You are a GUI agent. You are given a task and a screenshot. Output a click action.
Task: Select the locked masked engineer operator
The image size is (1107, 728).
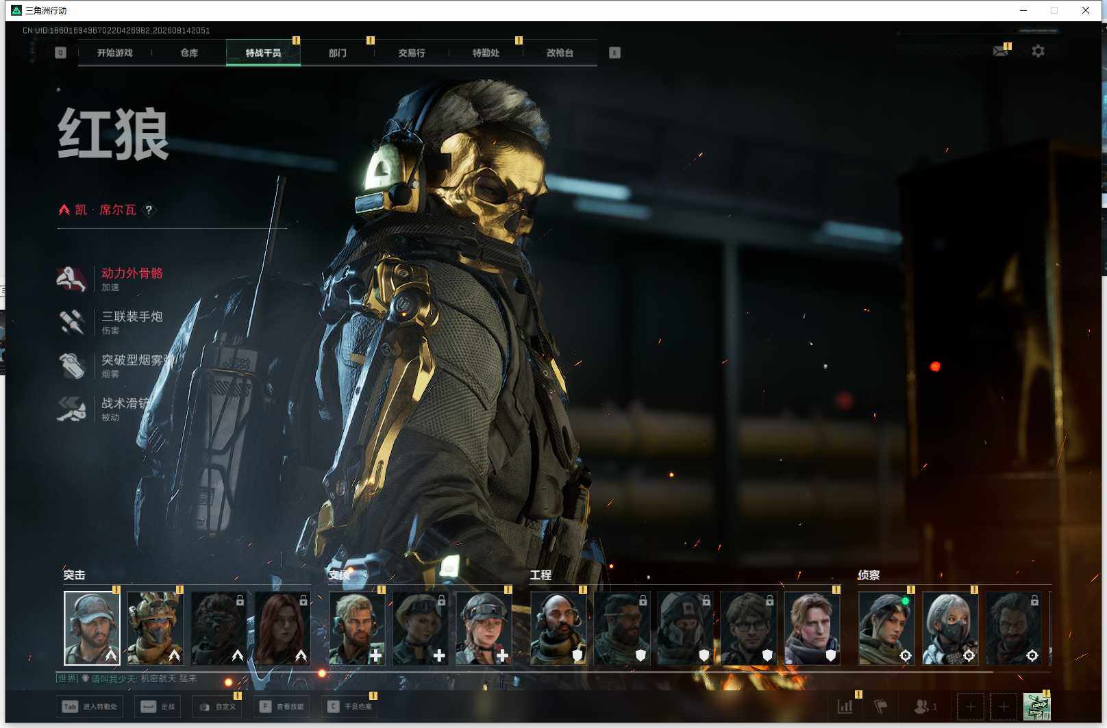[685, 628]
